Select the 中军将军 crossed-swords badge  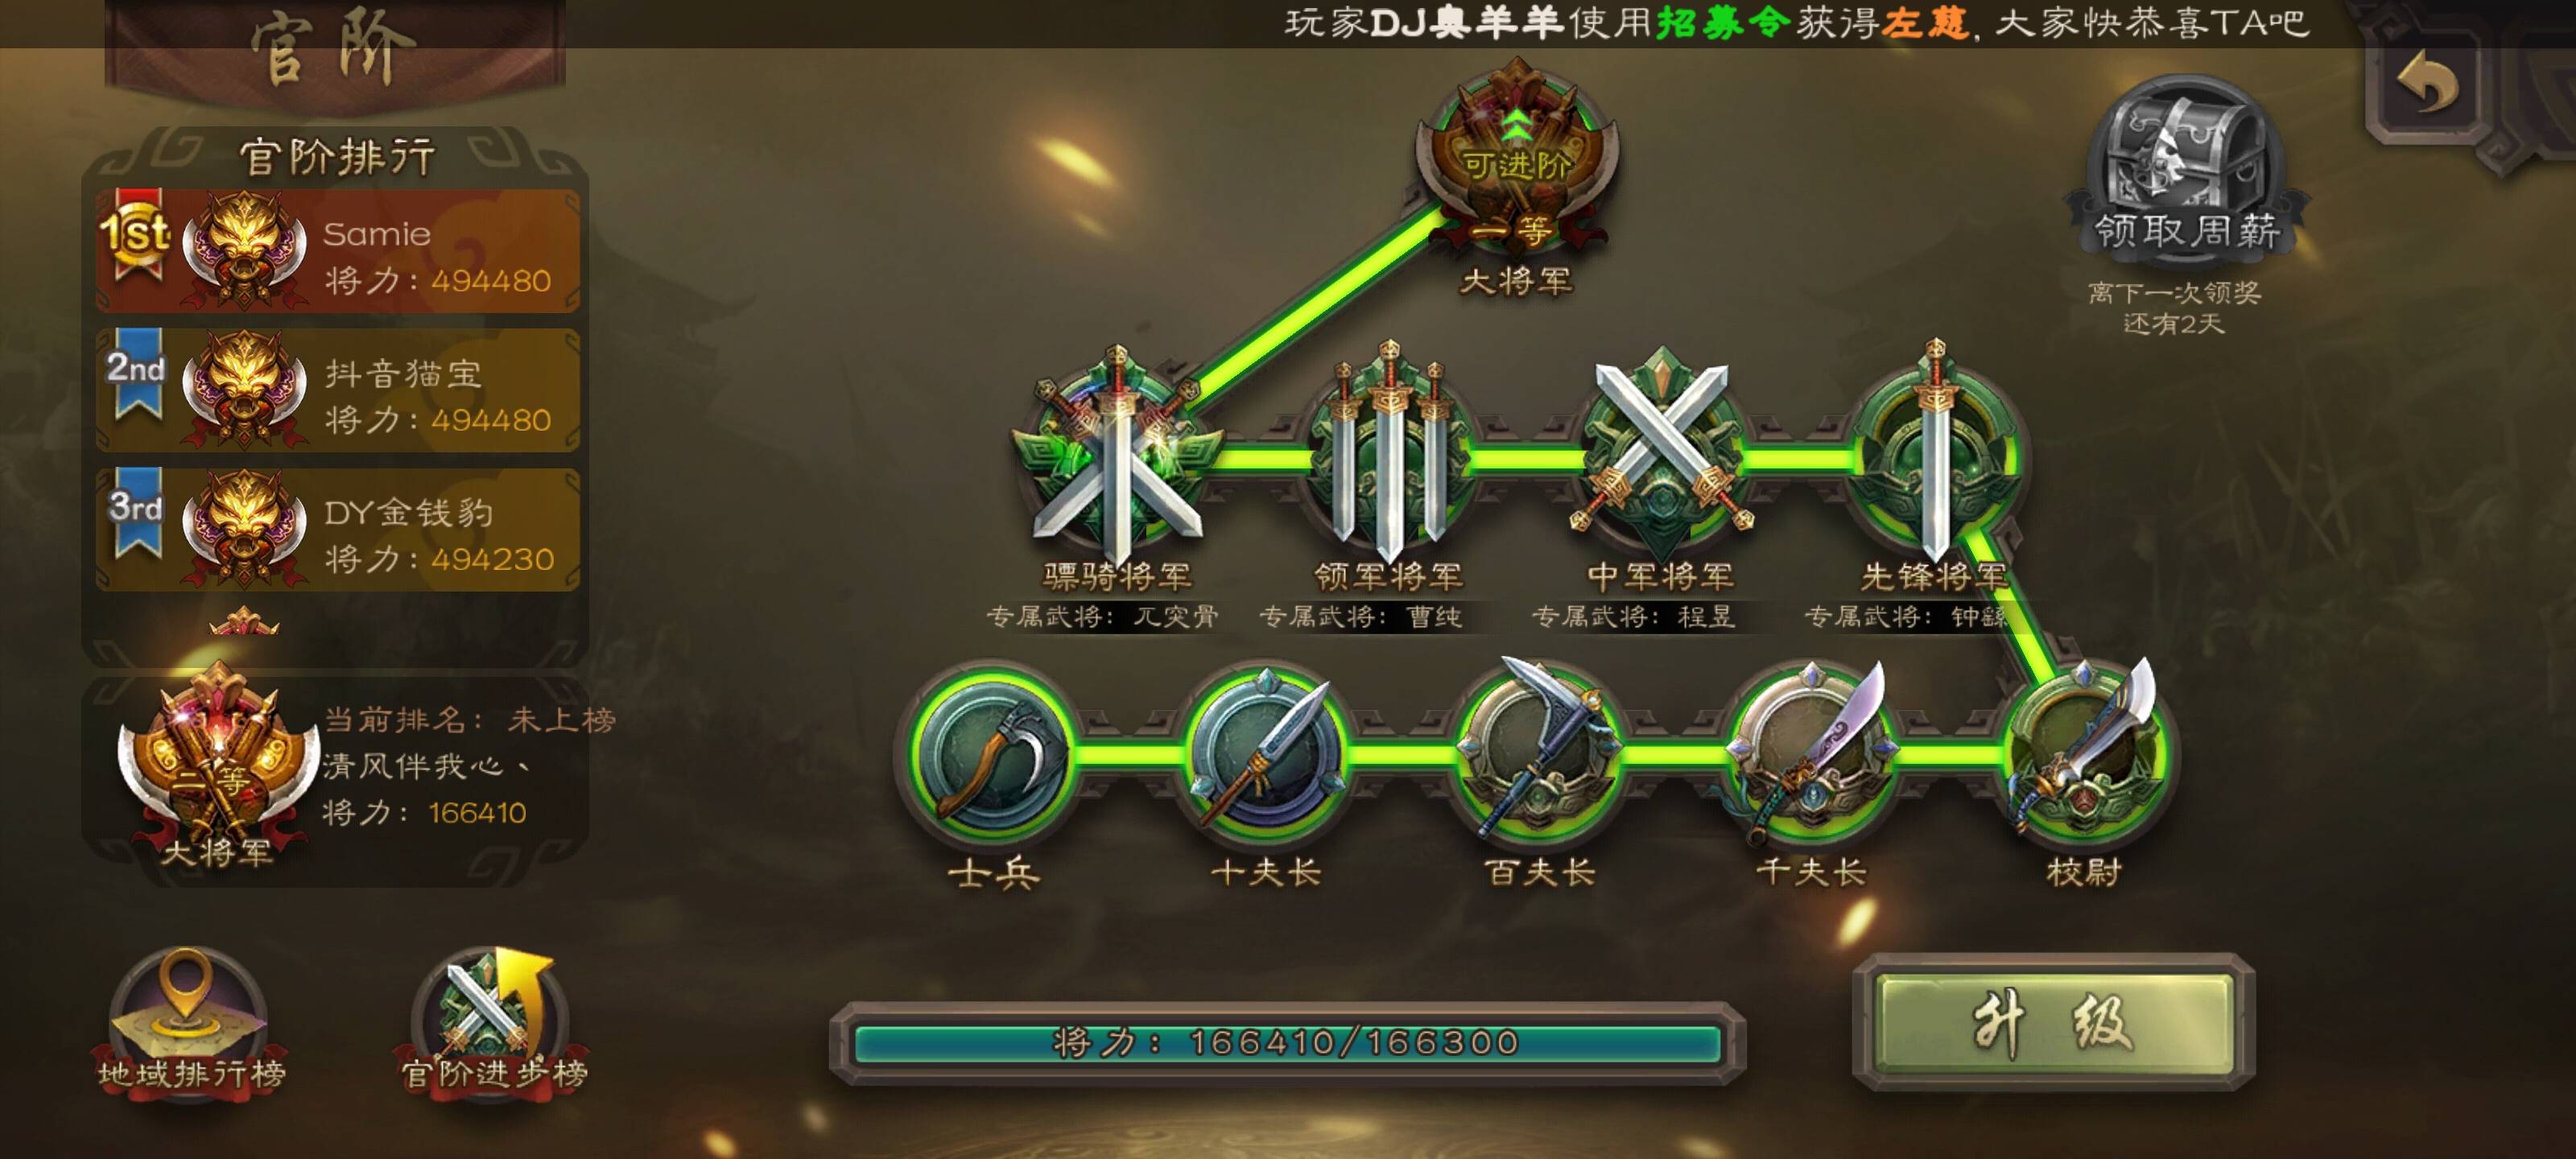1661,456
